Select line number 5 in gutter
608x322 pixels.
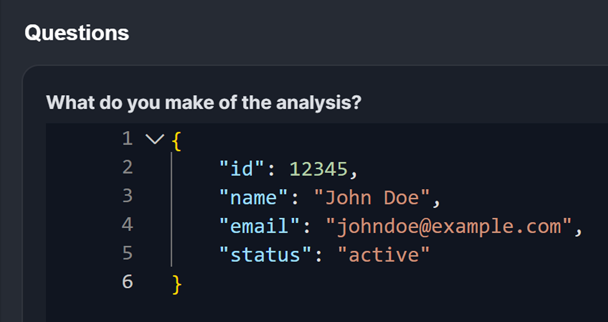coord(128,254)
